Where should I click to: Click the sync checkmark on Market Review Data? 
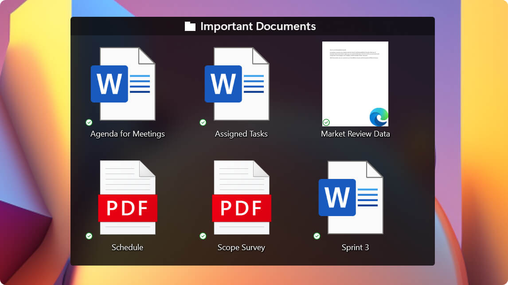tap(326, 122)
